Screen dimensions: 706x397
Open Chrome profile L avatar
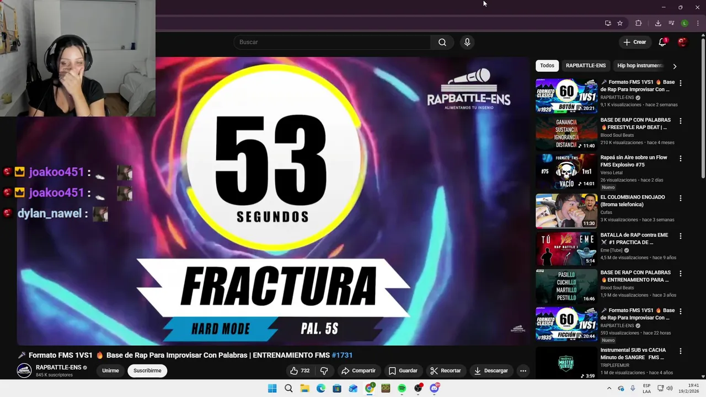684,23
